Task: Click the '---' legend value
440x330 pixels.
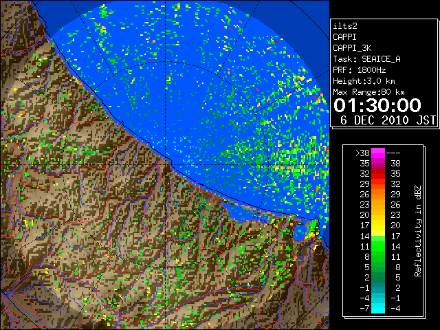Action: point(393,153)
